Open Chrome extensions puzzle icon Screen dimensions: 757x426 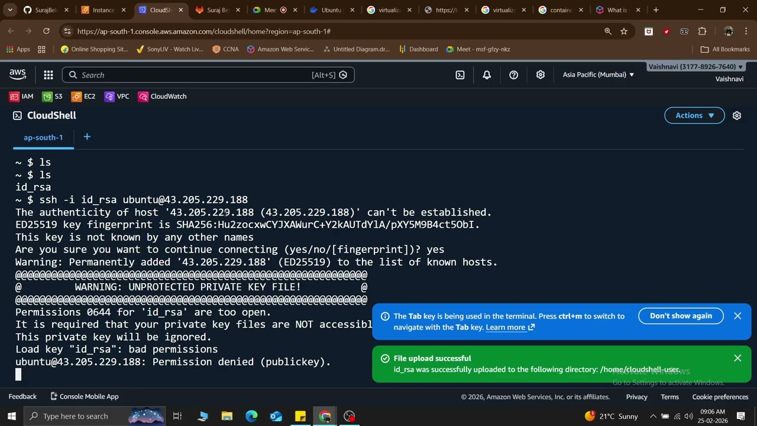point(702,31)
